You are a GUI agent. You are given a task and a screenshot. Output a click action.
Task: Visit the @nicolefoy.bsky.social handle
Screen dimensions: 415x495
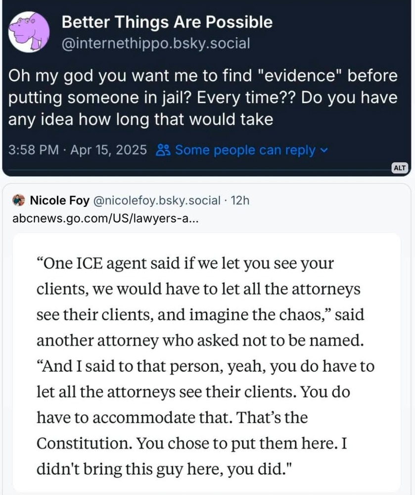(x=156, y=200)
